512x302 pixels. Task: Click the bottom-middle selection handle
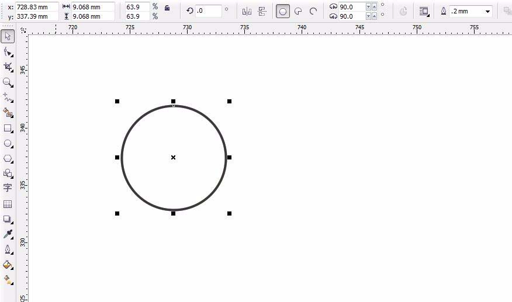[x=174, y=214]
